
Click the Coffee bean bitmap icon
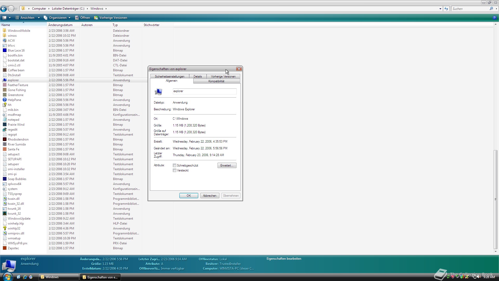pyautogui.click(x=5, y=70)
